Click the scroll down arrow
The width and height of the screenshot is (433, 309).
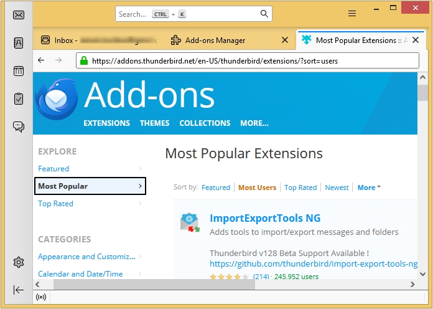point(423,274)
